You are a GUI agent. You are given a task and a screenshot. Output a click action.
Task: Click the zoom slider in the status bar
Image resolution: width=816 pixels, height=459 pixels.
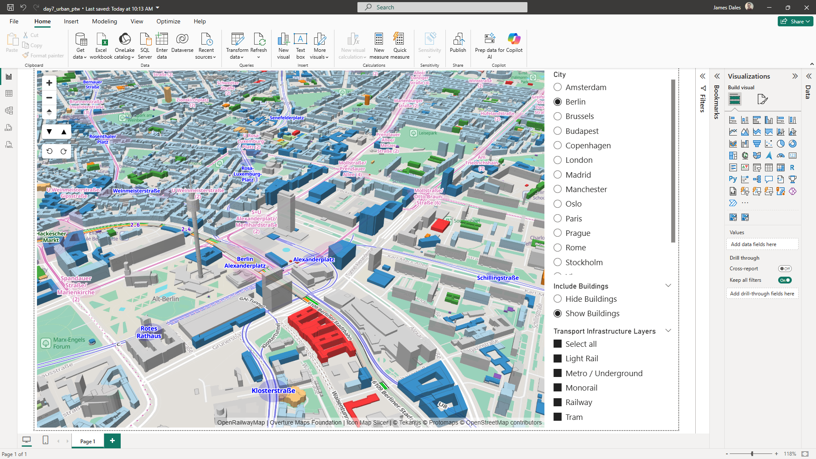(x=752, y=454)
